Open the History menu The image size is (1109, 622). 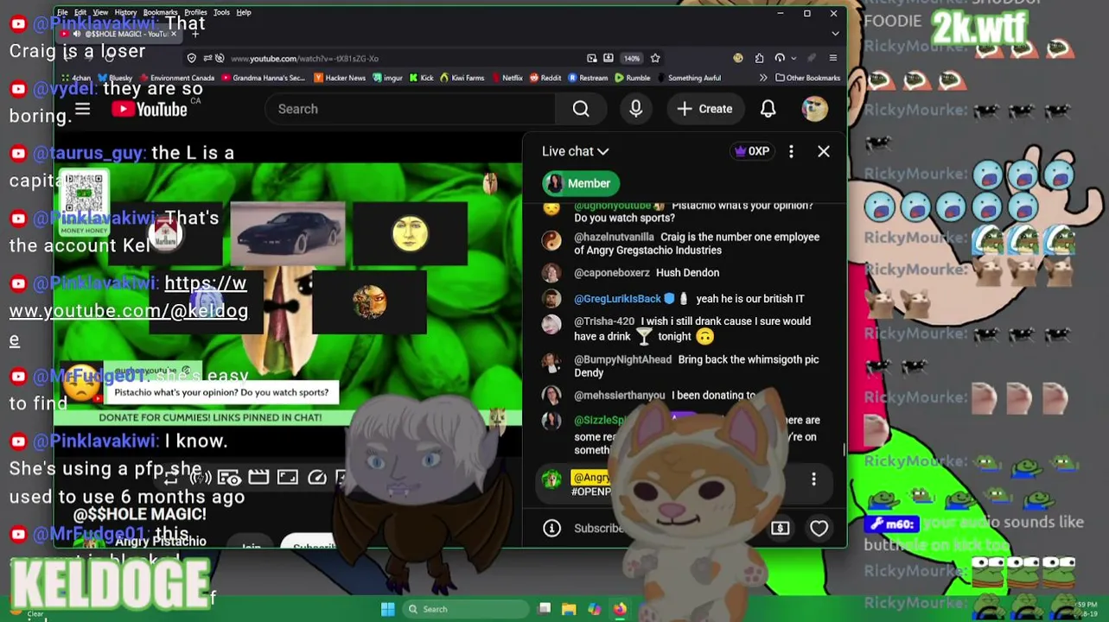(125, 12)
